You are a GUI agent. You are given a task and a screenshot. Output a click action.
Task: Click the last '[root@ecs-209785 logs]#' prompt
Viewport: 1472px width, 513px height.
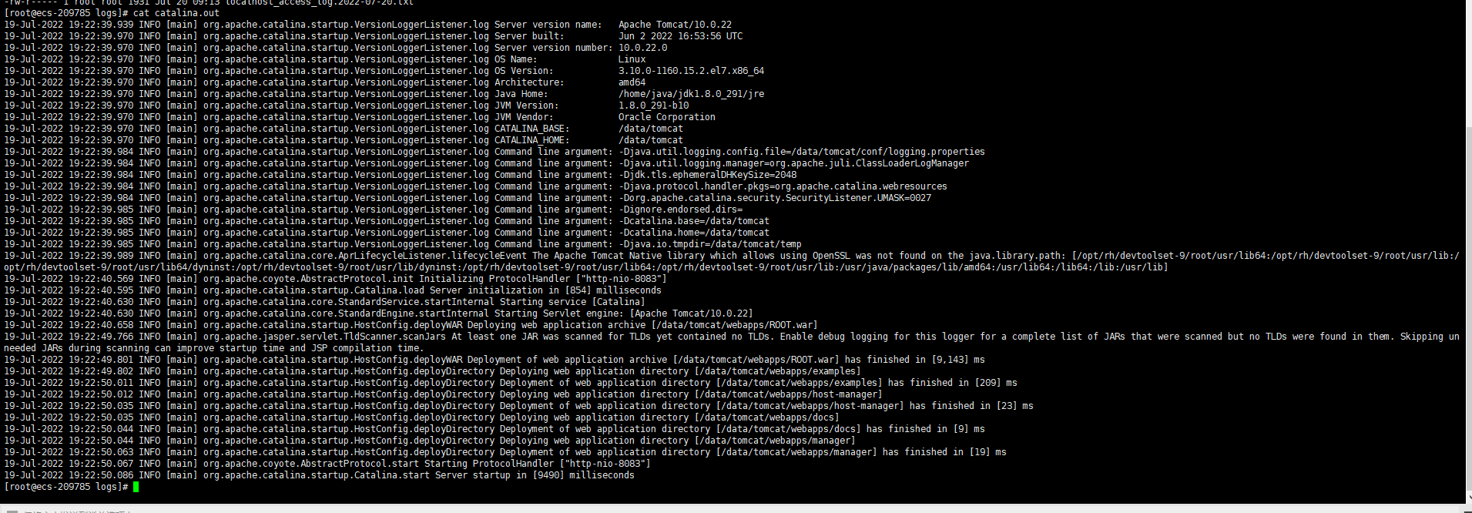[66, 487]
